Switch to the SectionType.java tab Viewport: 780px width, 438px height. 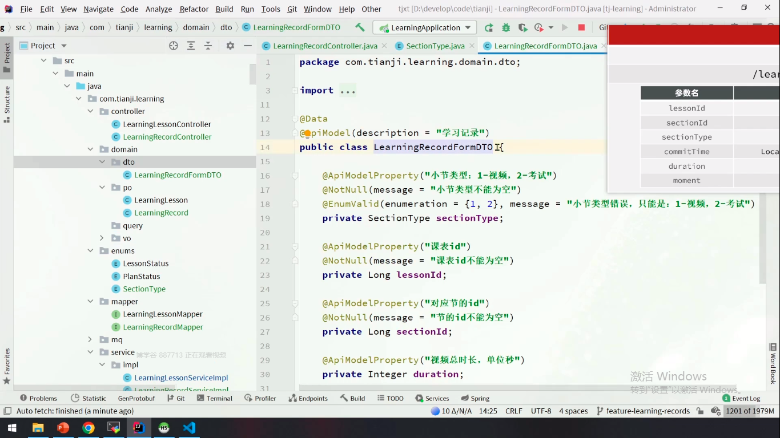tap(435, 46)
